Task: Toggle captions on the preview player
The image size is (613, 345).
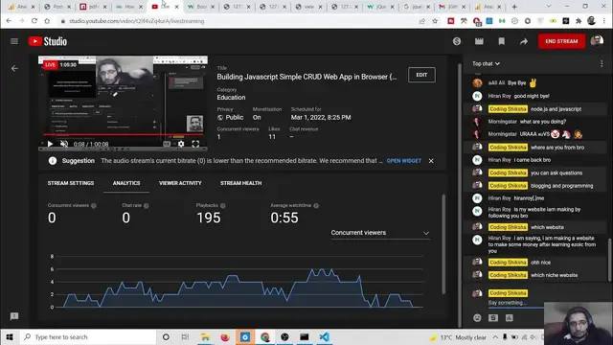Action: click(167, 144)
